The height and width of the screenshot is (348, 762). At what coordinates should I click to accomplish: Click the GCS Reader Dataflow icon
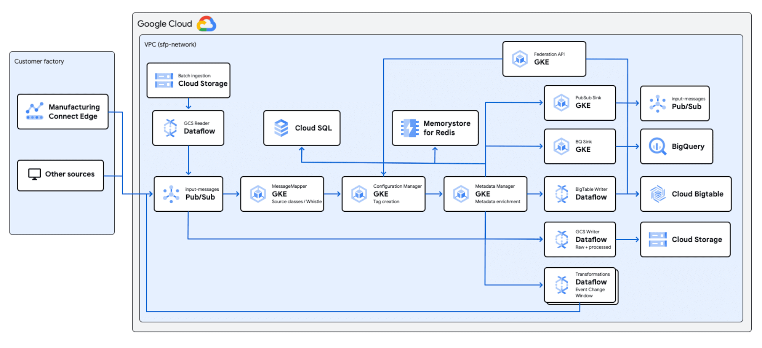click(170, 128)
